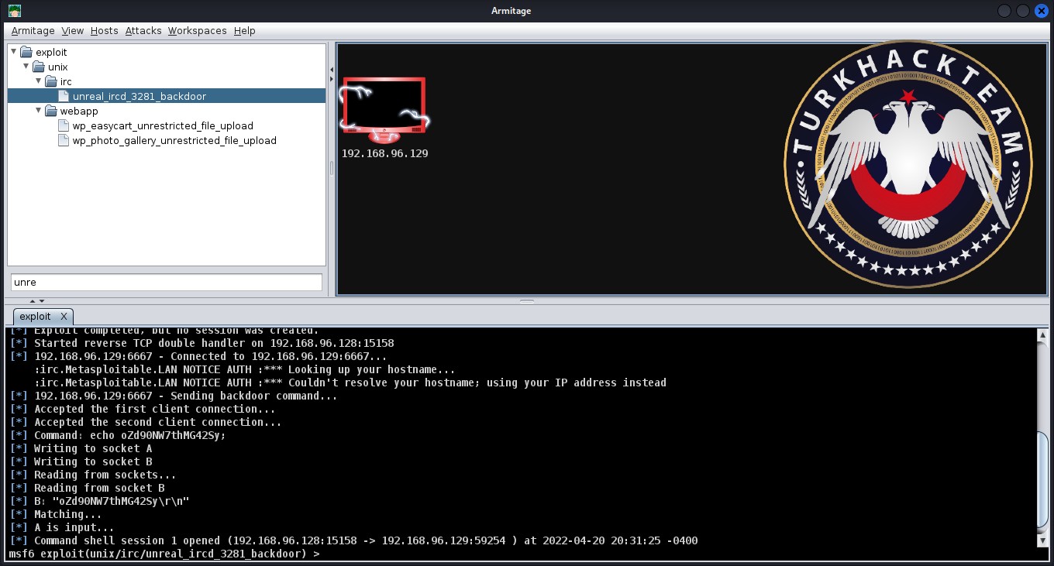This screenshot has height=566, width=1054.
Task: Focus the module search field containing 'unre'
Action: click(167, 282)
